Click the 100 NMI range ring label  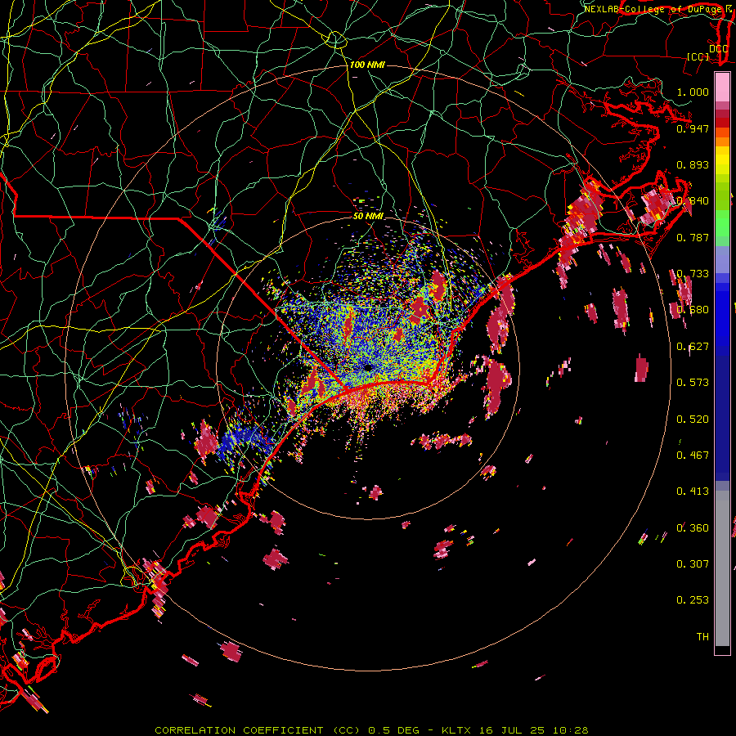pos(367,65)
